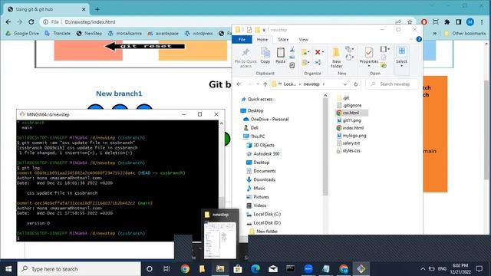Screen dimensions: 491x276
Task: Select the git11.png file
Action: tap(348, 120)
